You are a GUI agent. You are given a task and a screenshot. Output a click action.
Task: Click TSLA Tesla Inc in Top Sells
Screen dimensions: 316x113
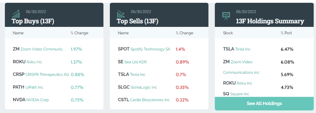pos(131,74)
